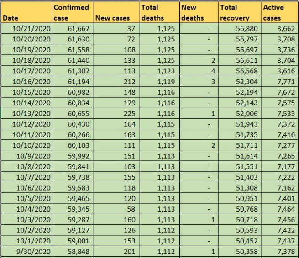This screenshot has width=299, height=258.
Task: Click the date cell 10/20/2020
Action: coord(26,39)
